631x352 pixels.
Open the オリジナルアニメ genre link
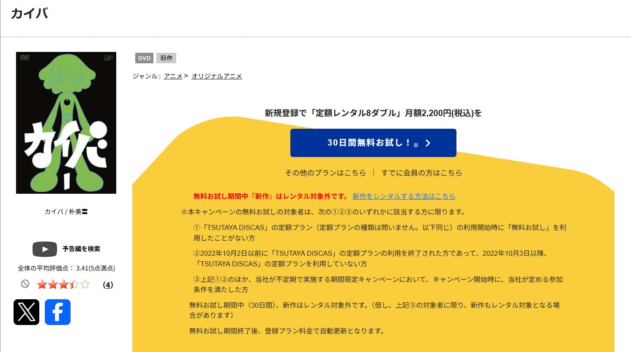[217, 76]
